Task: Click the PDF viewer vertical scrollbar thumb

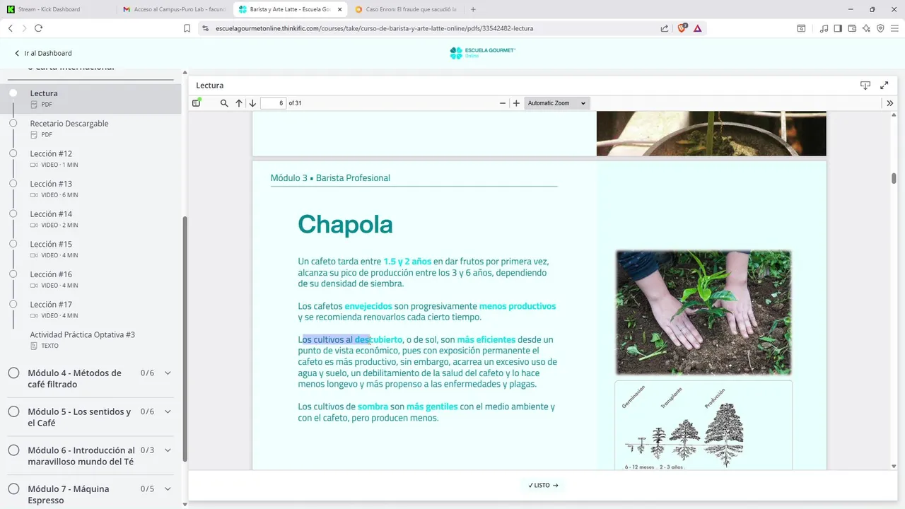Action: click(x=894, y=178)
